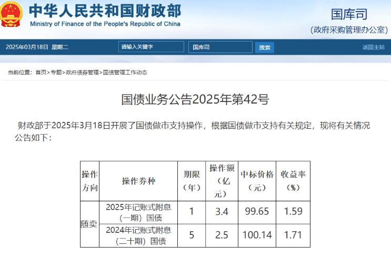This screenshot has height=257, width=391.
Task: Open the 国库司 department heading
Action: tap(349, 14)
